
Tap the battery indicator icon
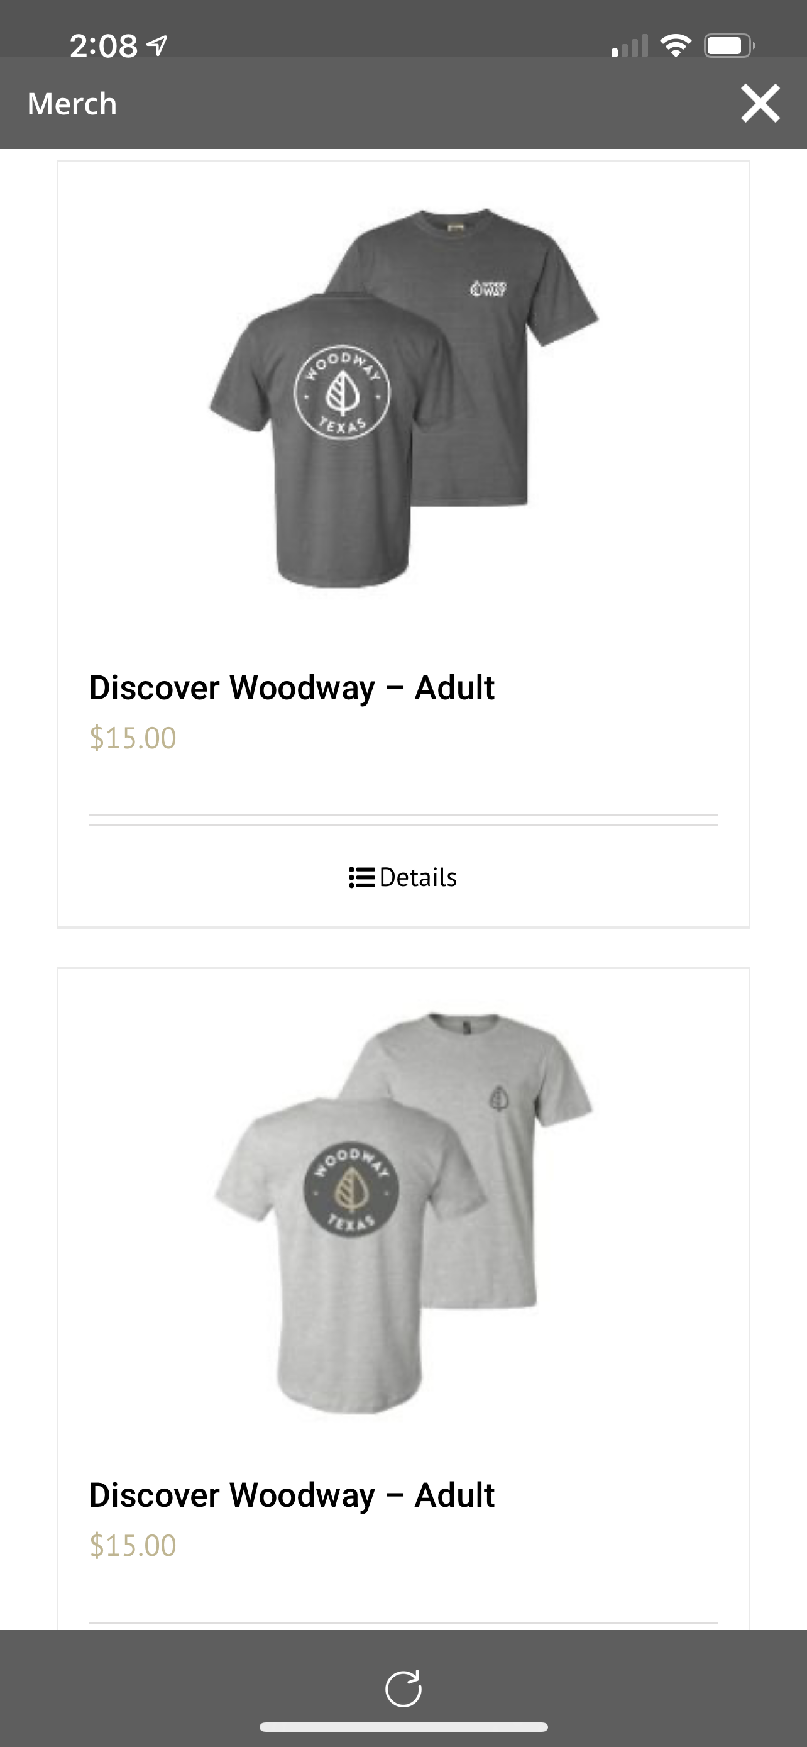tap(729, 46)
